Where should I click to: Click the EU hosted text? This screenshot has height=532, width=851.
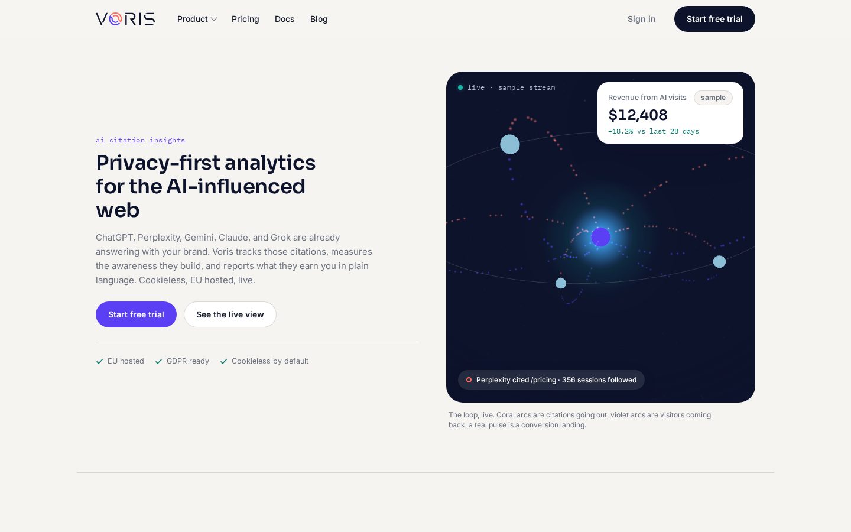pyautogui.click(x=126, y=361)
